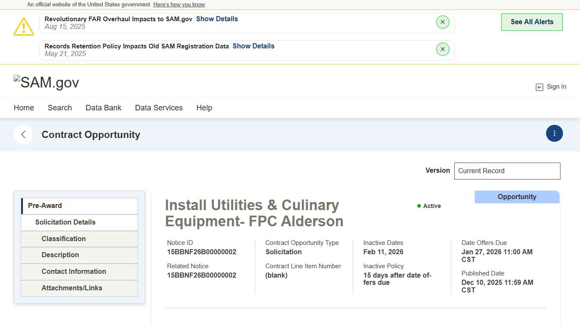Select the Opportunity tab label
The image size is (580, 326).
click(x=517, y=197)
